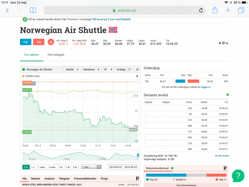Grab the blue range slider handle
Screen dimensions: 249x187
(138, 155)
